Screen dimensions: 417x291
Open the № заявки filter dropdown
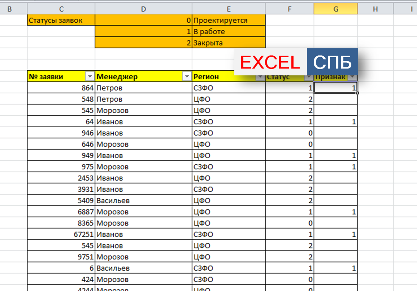tap(90, 77)
